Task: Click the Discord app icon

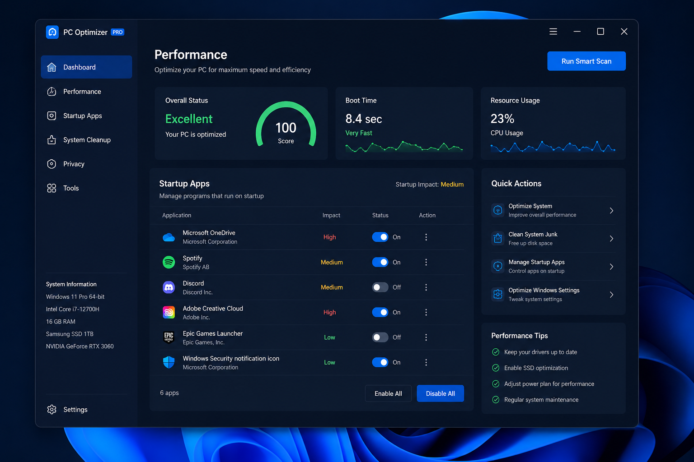Action: (169, 287)
